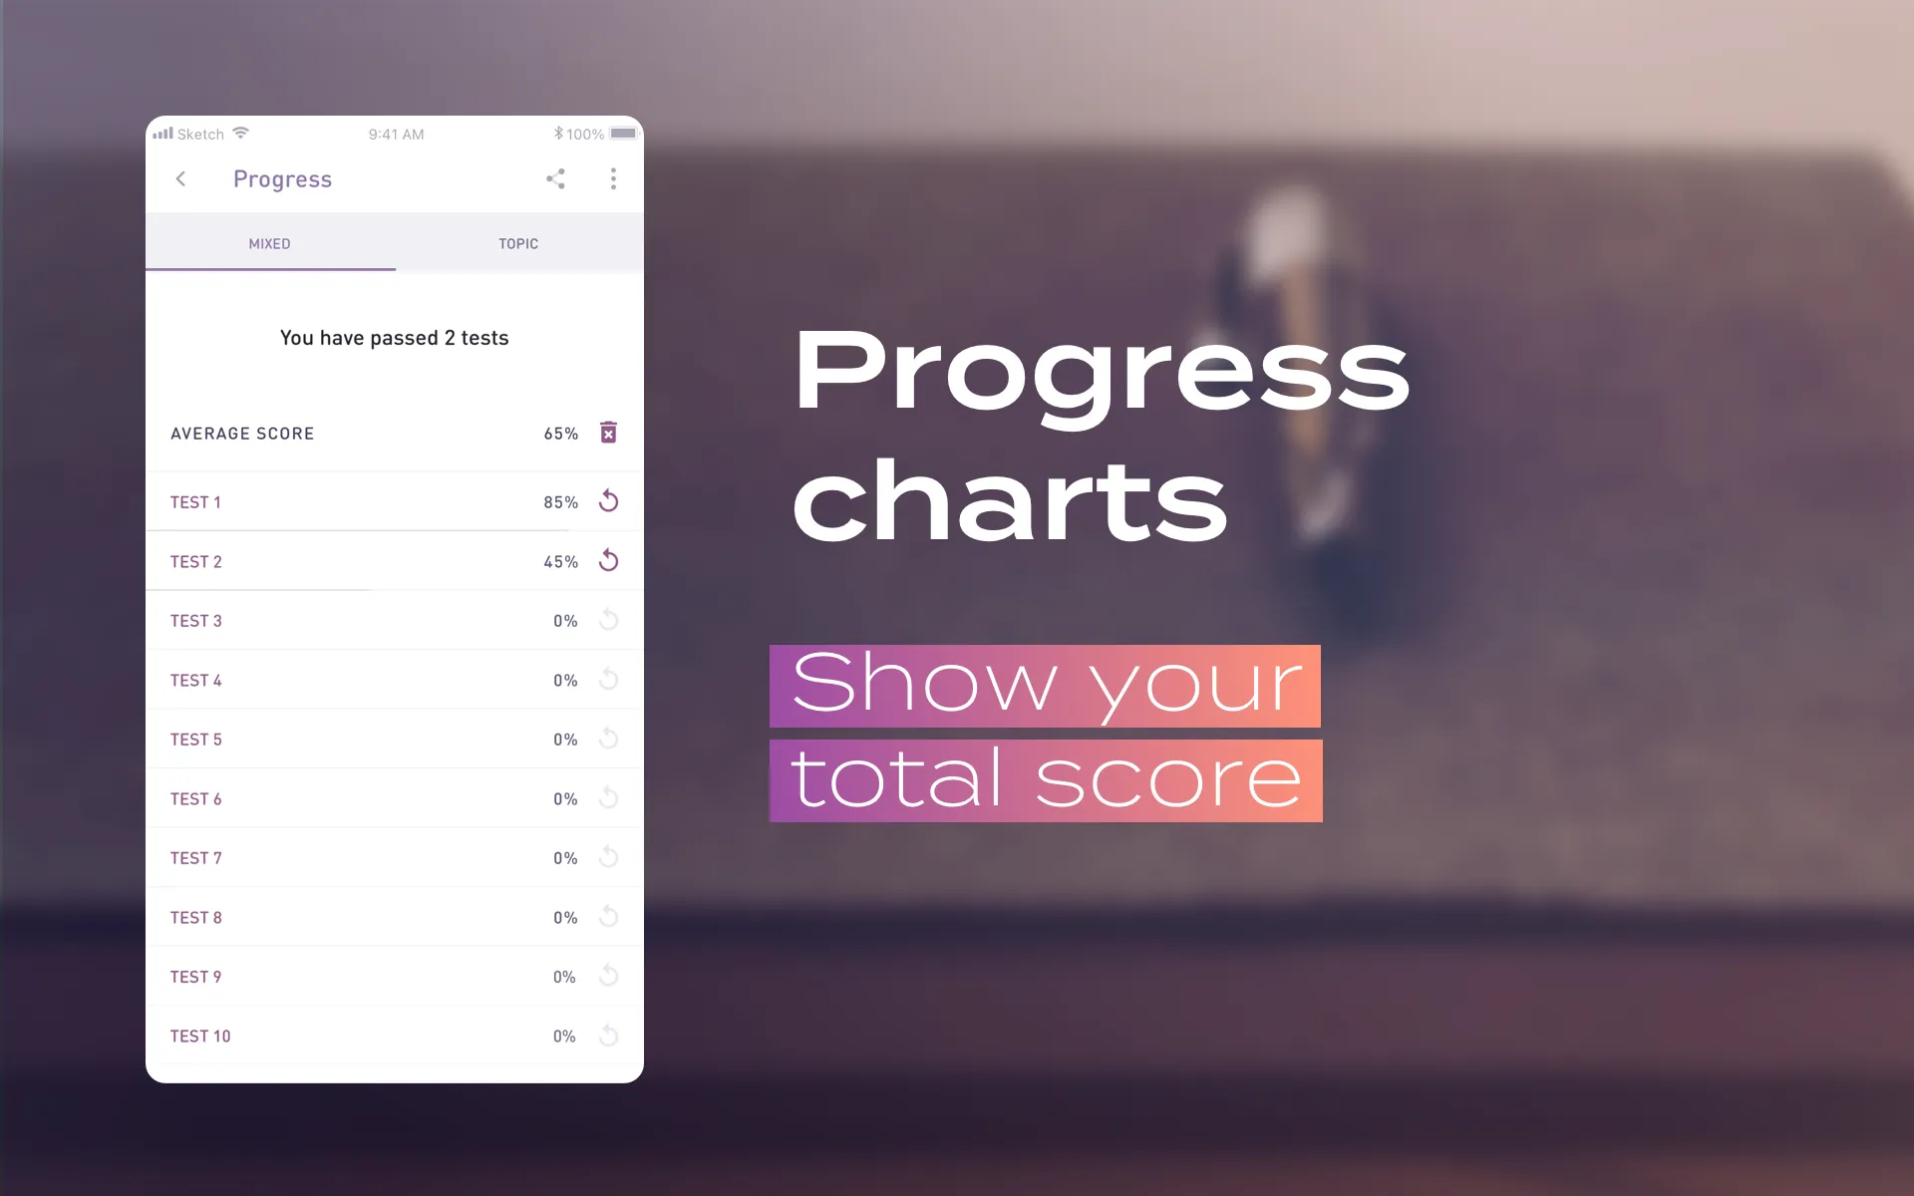Screen dimensions: 1914x1196
Task: Click the retry icon next to TEST 4
Action: [608, 680]
